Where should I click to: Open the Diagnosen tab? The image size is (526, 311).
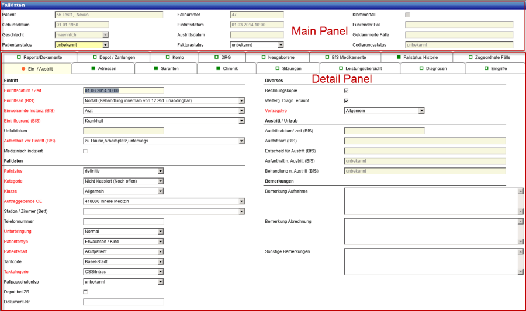click(x=432, y=68)
